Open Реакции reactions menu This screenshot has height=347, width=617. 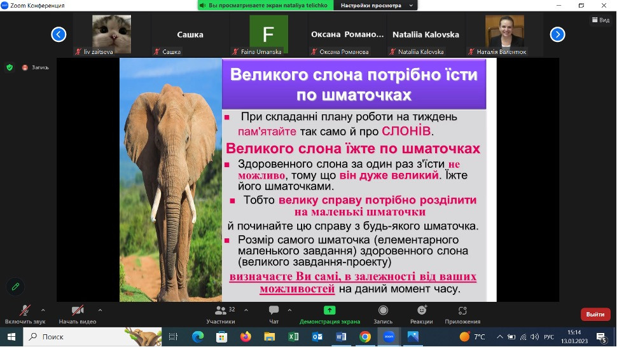click(x=422, y=315)
